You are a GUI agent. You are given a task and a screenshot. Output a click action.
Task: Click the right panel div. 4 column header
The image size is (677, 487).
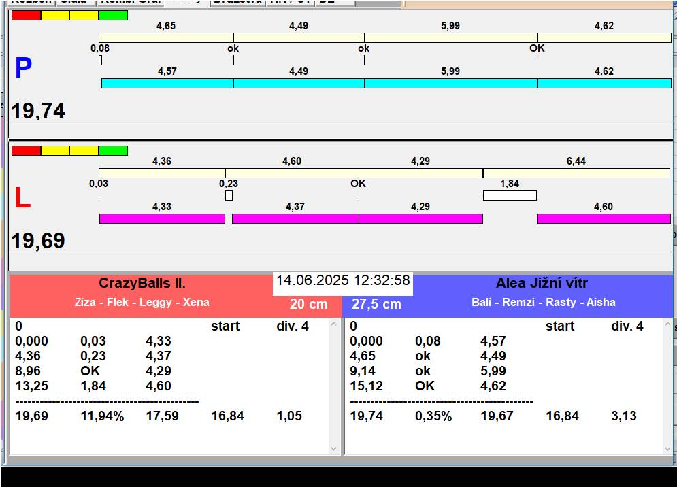627,326
